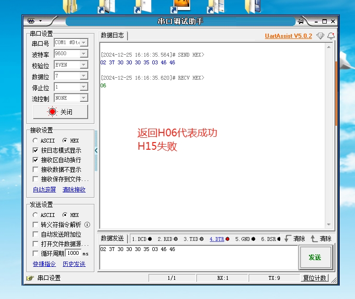Open the 流控制 NONE dropdown
The image size is (355, 299).
tap(84, 98)
